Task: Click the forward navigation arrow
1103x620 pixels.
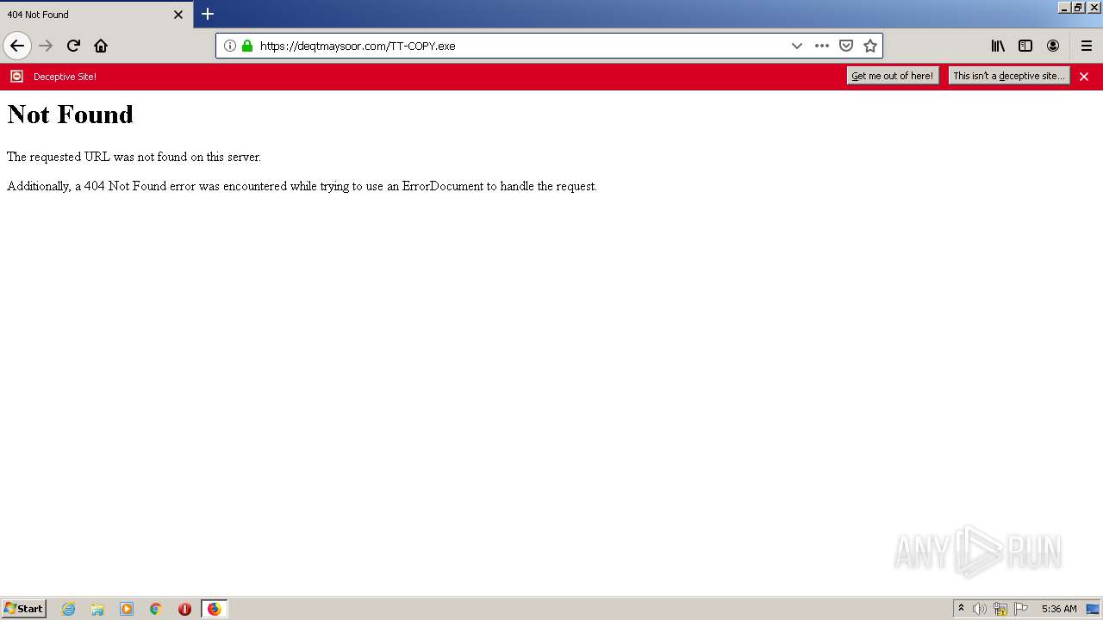Action: 46,46
